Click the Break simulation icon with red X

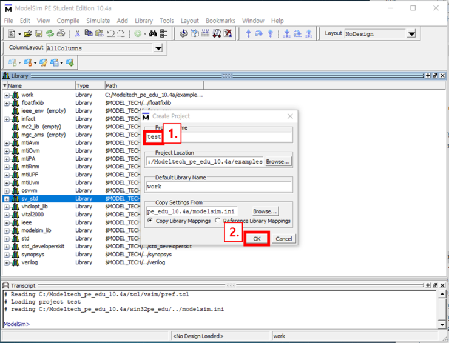[x=228, y=33]
